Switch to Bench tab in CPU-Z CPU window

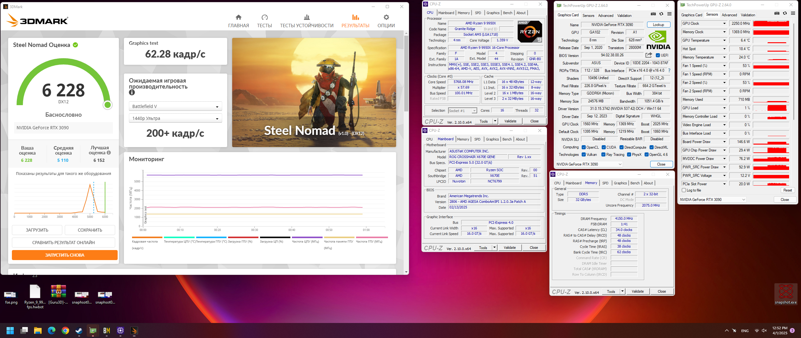(508, 13)
